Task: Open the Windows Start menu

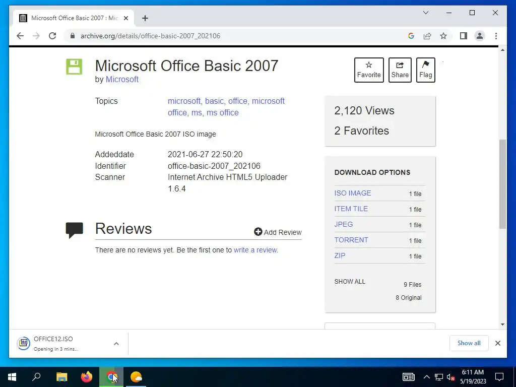Action: coord(12,377)
